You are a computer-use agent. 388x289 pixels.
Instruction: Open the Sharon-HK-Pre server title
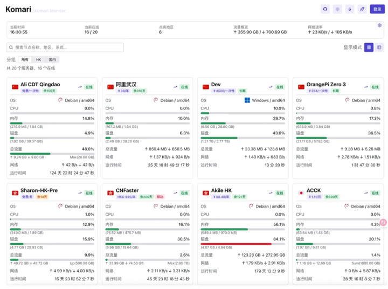[x=39, y=190]
